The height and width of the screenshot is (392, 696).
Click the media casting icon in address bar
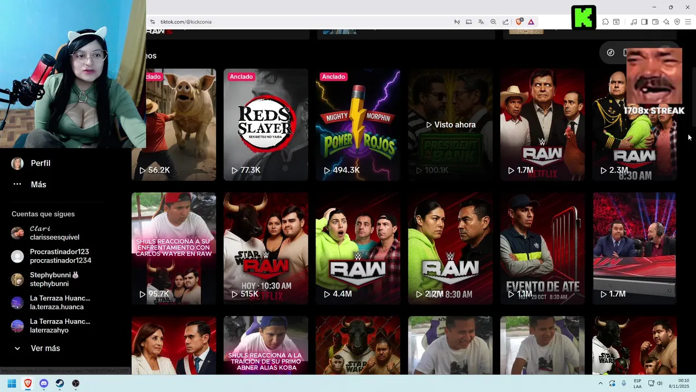[457, 22]
